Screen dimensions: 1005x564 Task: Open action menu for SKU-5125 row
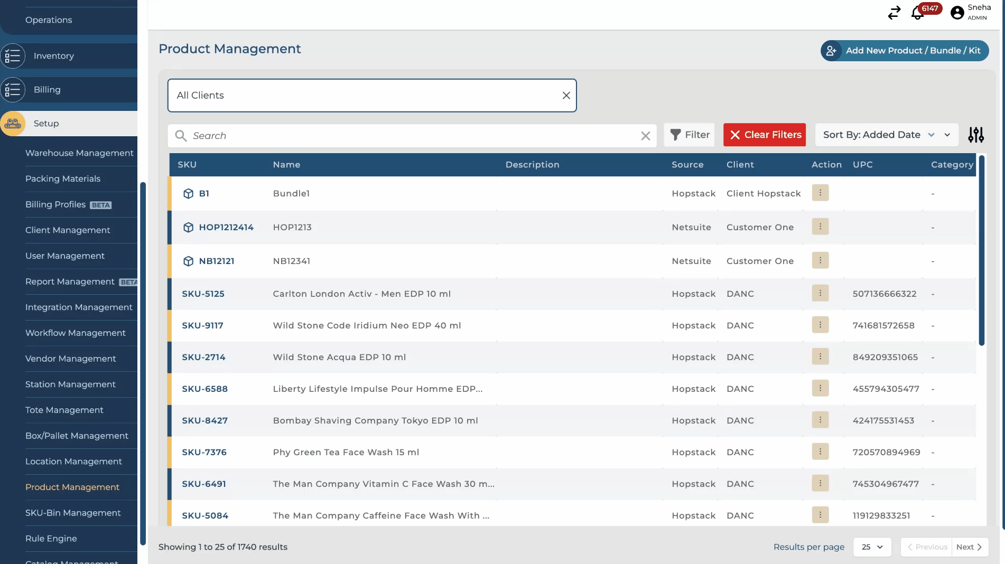tap(820, 294)
